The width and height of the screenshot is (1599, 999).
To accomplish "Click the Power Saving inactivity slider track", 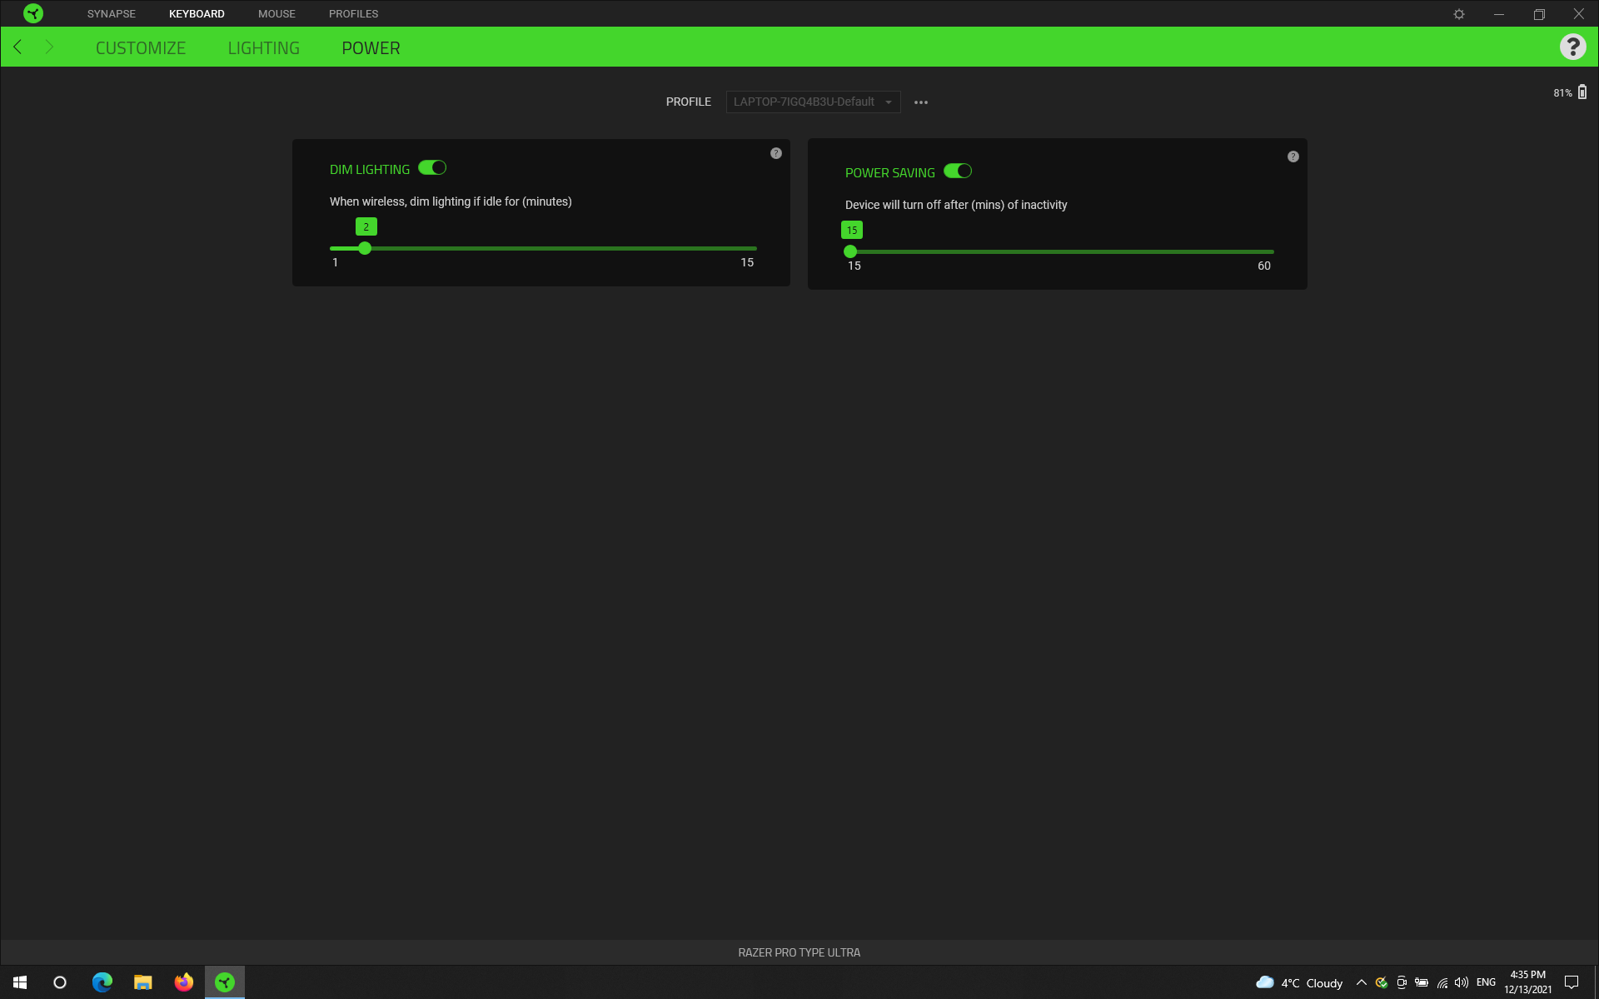I will pos(1062,251).
